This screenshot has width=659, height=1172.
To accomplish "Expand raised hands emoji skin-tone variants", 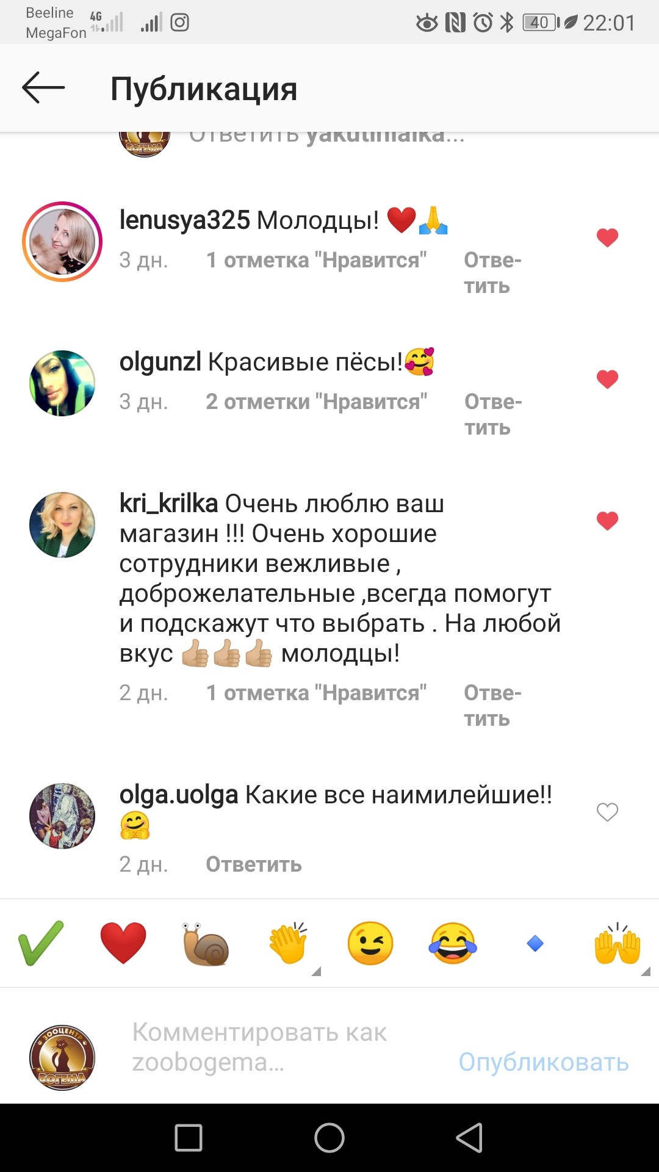I will pos(645,971).
